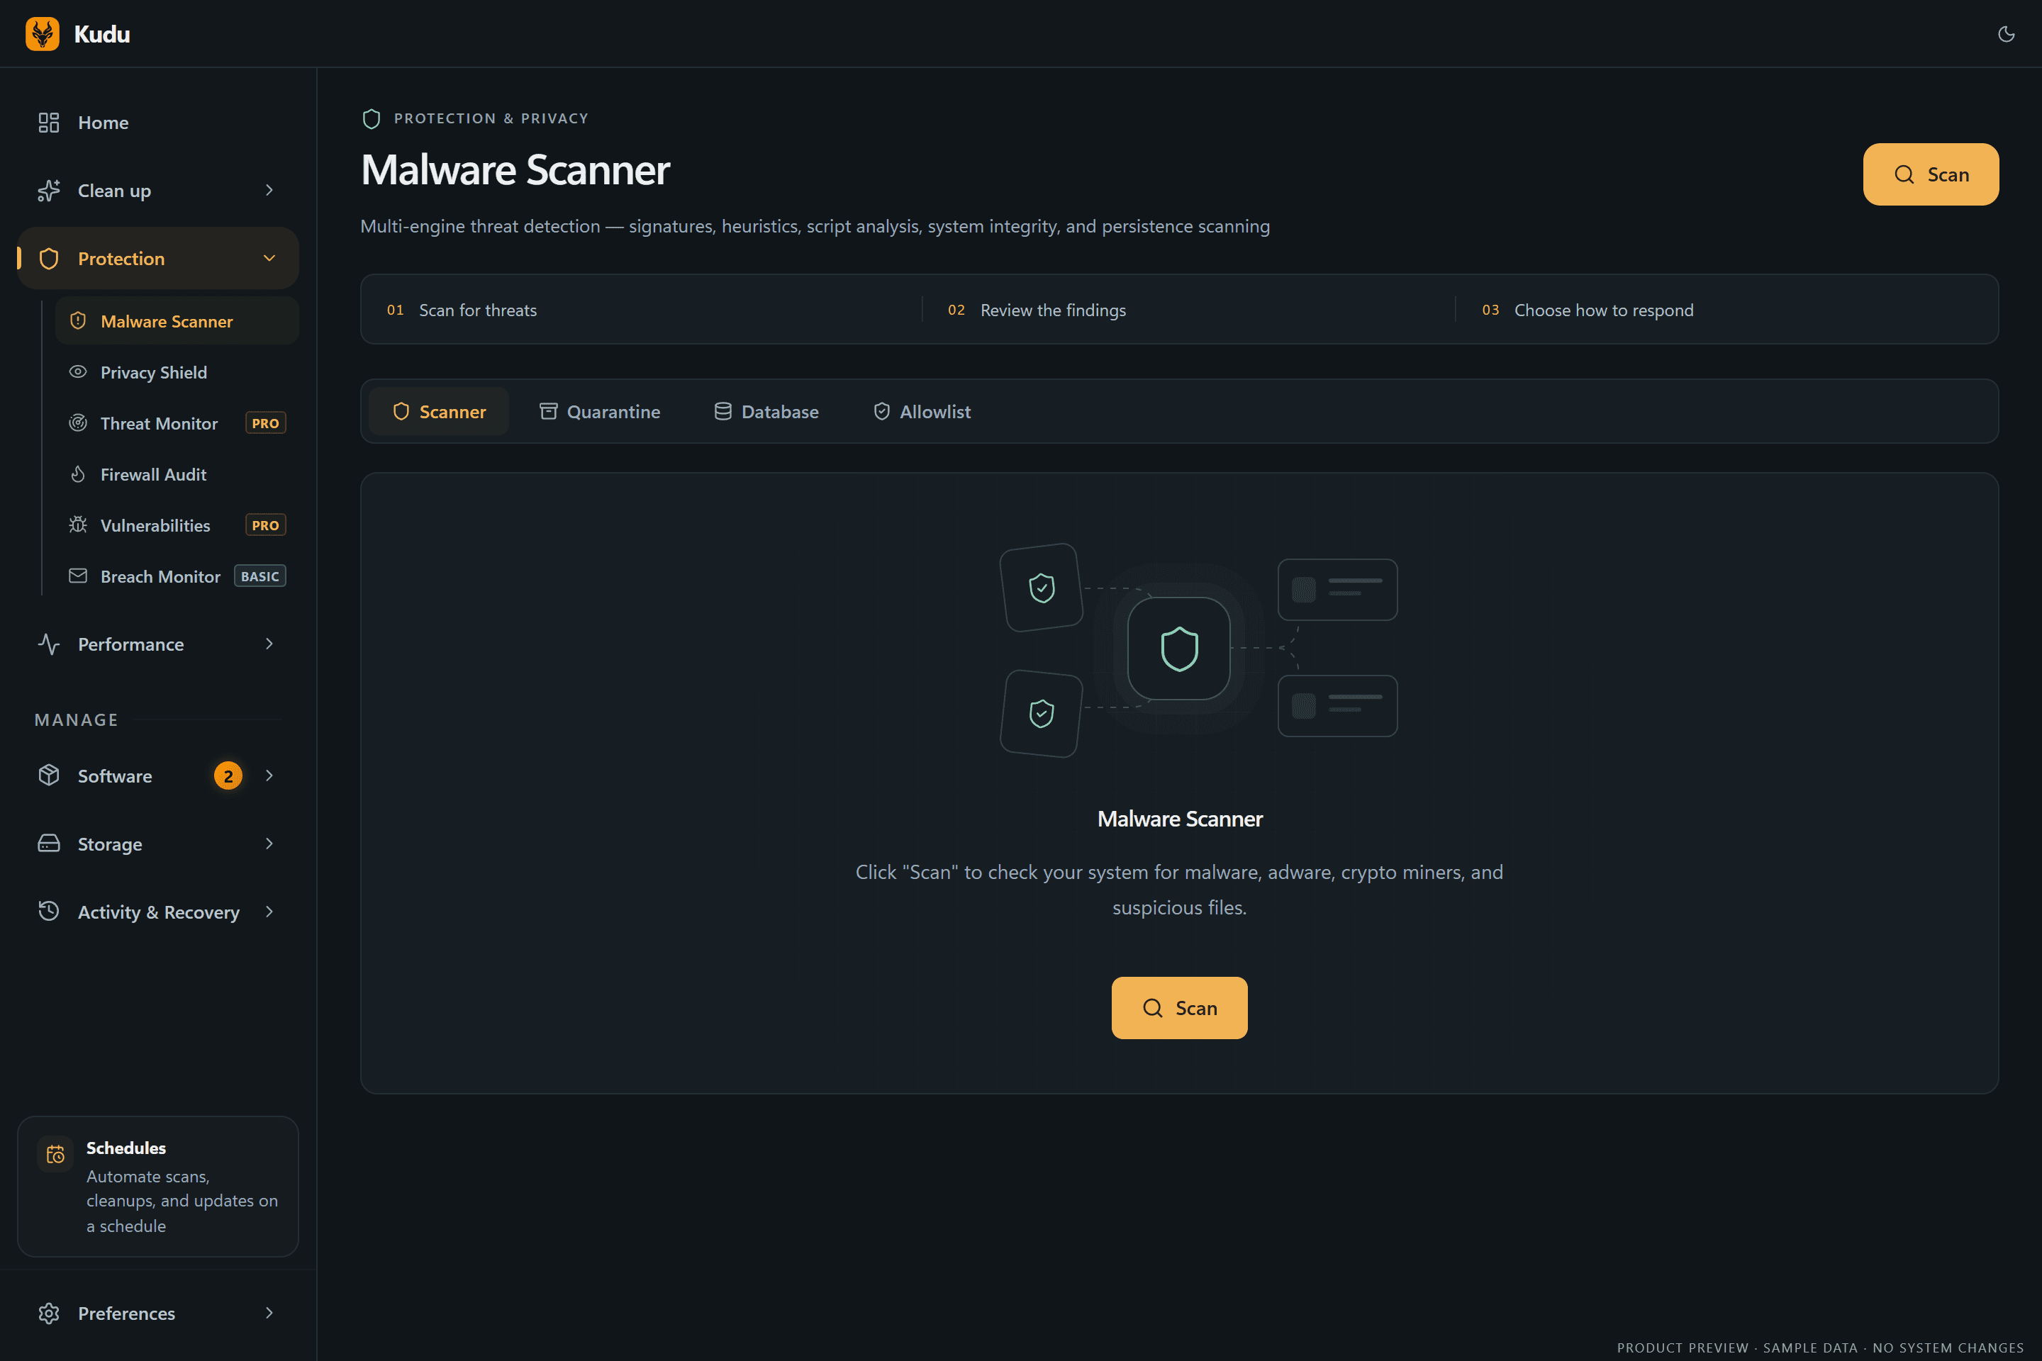
Task: Click the Clean up sparkle icon
Action: [x=49, y=190]
